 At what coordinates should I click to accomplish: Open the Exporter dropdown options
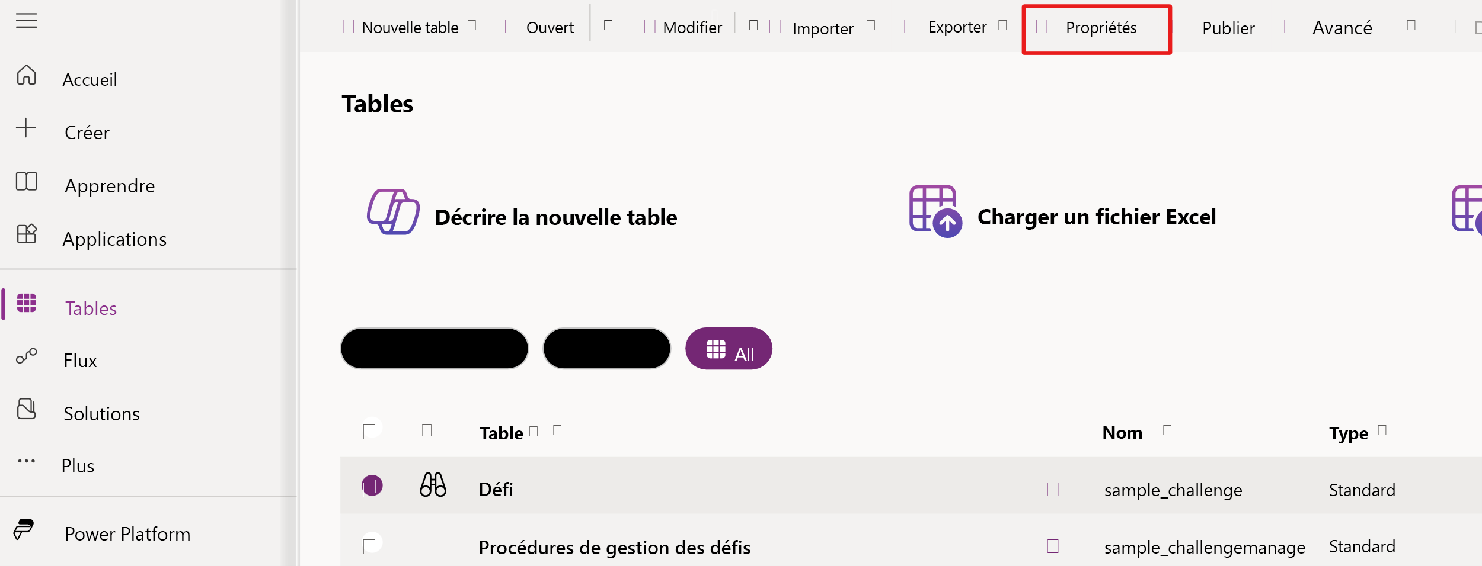[x=1003, y=26]
